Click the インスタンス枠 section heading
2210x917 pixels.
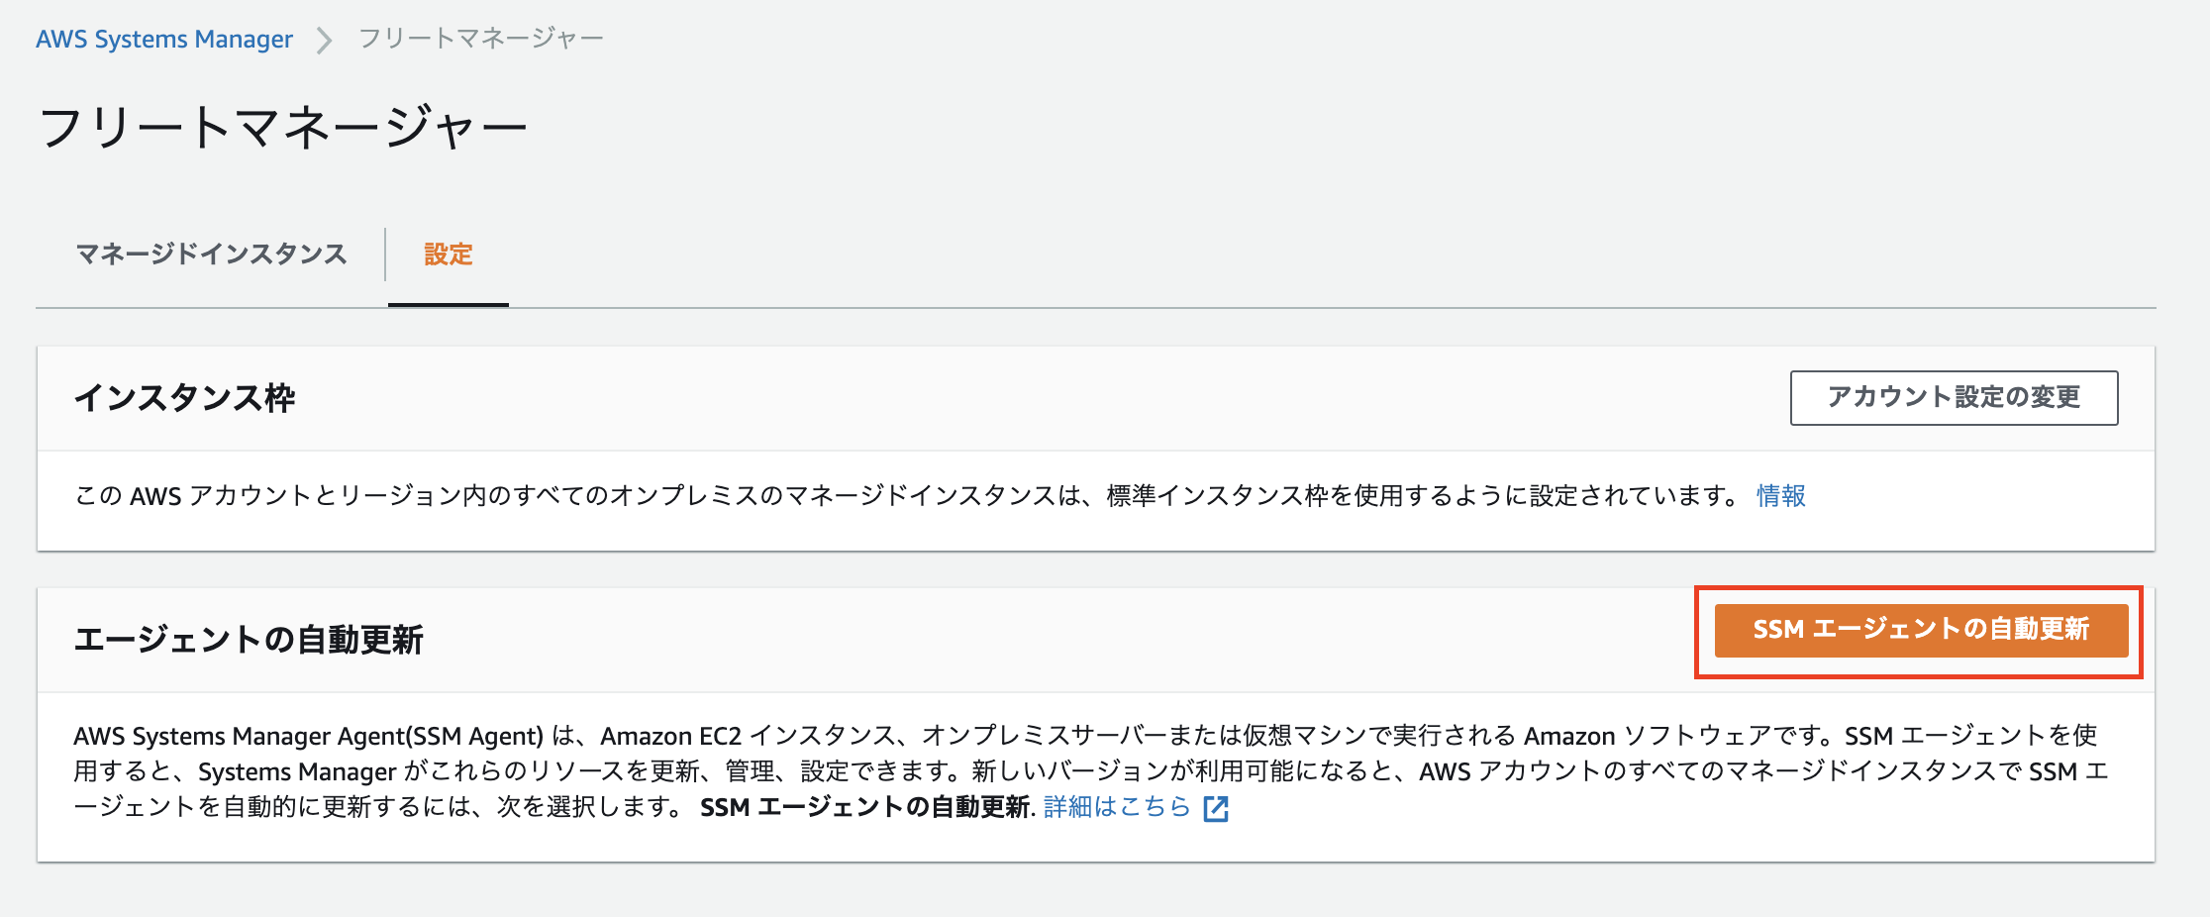pyautogui.click(x=185, y=398)
